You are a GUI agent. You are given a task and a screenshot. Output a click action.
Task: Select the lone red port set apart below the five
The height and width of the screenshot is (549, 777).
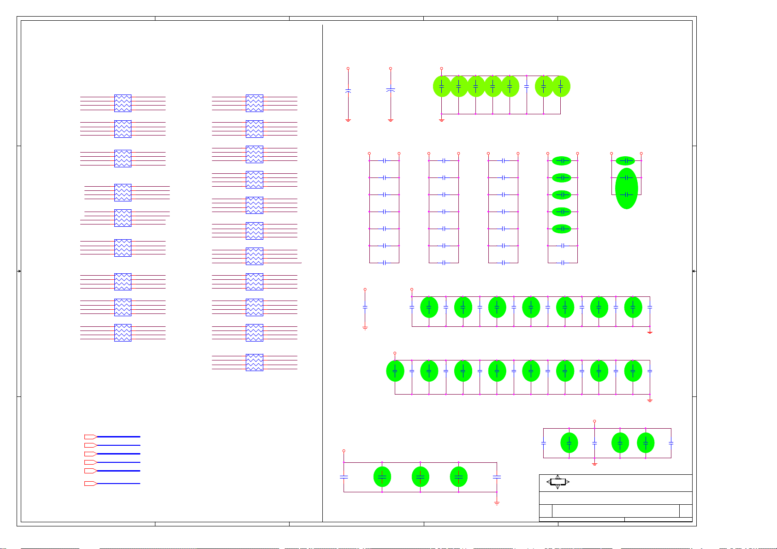pyautogui.click(x=90, y=484)
